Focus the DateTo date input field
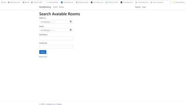 (56, 30)
